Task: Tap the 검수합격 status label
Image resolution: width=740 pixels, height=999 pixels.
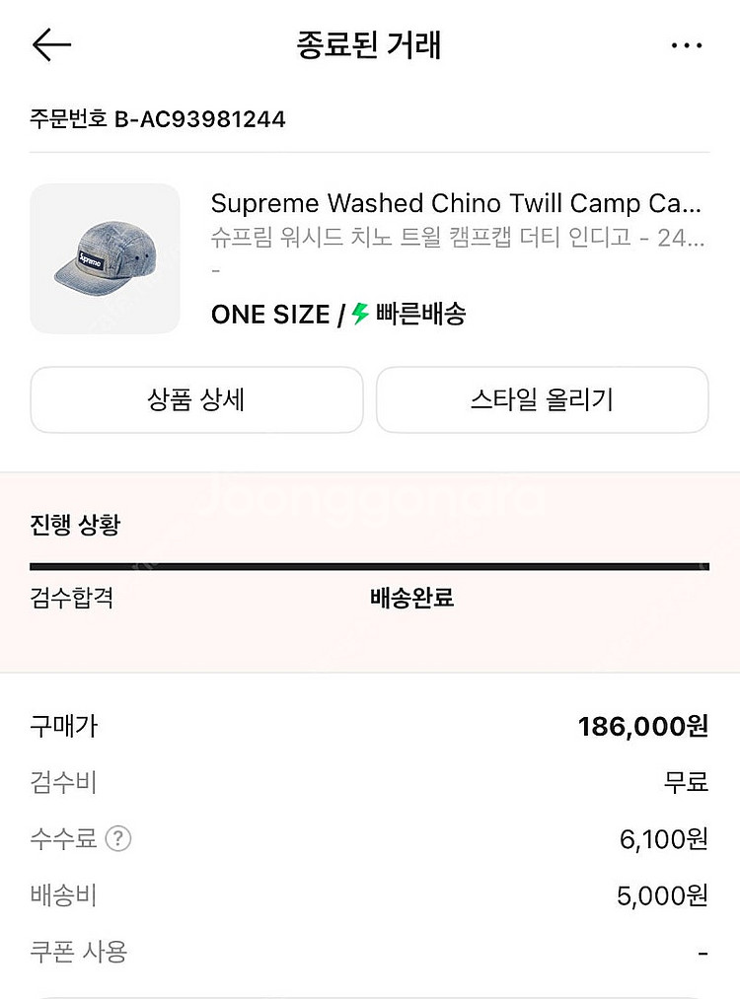Action: point(72,598)
